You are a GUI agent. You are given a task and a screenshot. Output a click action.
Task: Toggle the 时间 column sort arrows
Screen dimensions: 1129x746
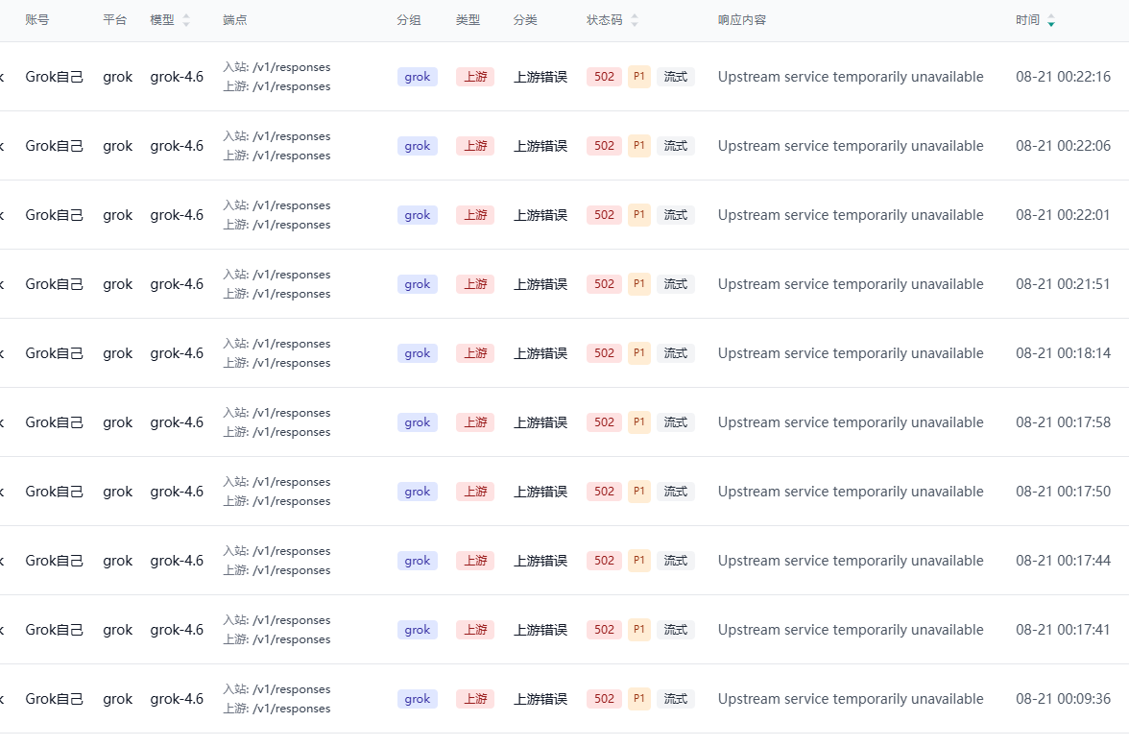[x=1051, y=20]
